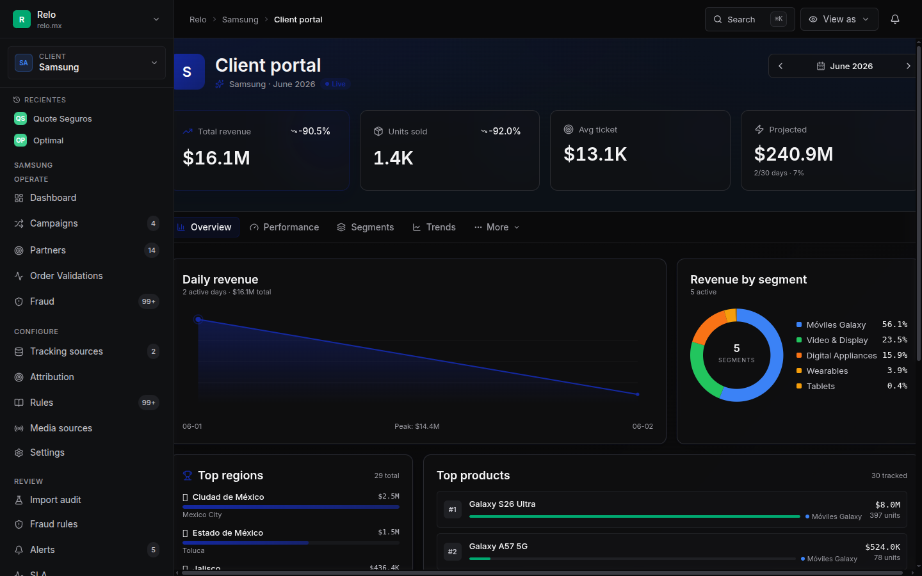Click the Recientes history icon
Screen dimensions: 922x576
(x=17, y=100)
